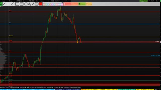Click the yellow marker at the candle low

(77, 42)
